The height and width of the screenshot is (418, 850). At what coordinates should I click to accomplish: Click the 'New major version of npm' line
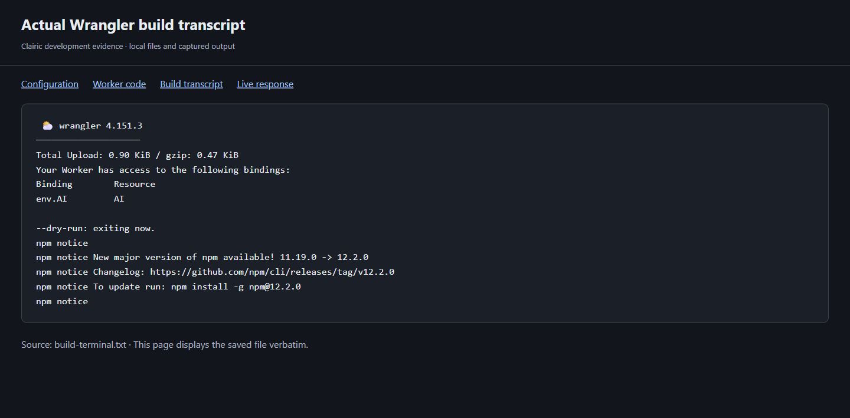tap(202, 257)
